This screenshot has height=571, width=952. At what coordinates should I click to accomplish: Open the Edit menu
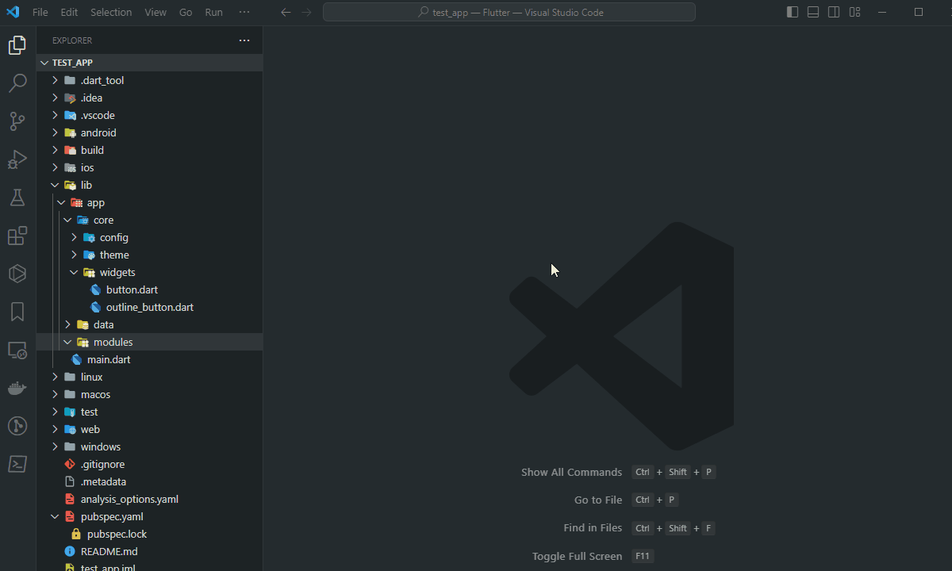coord(69,12)
